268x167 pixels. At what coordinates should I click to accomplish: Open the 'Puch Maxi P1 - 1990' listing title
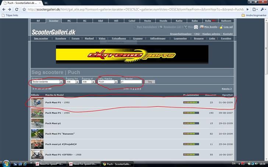click(57, 102)
